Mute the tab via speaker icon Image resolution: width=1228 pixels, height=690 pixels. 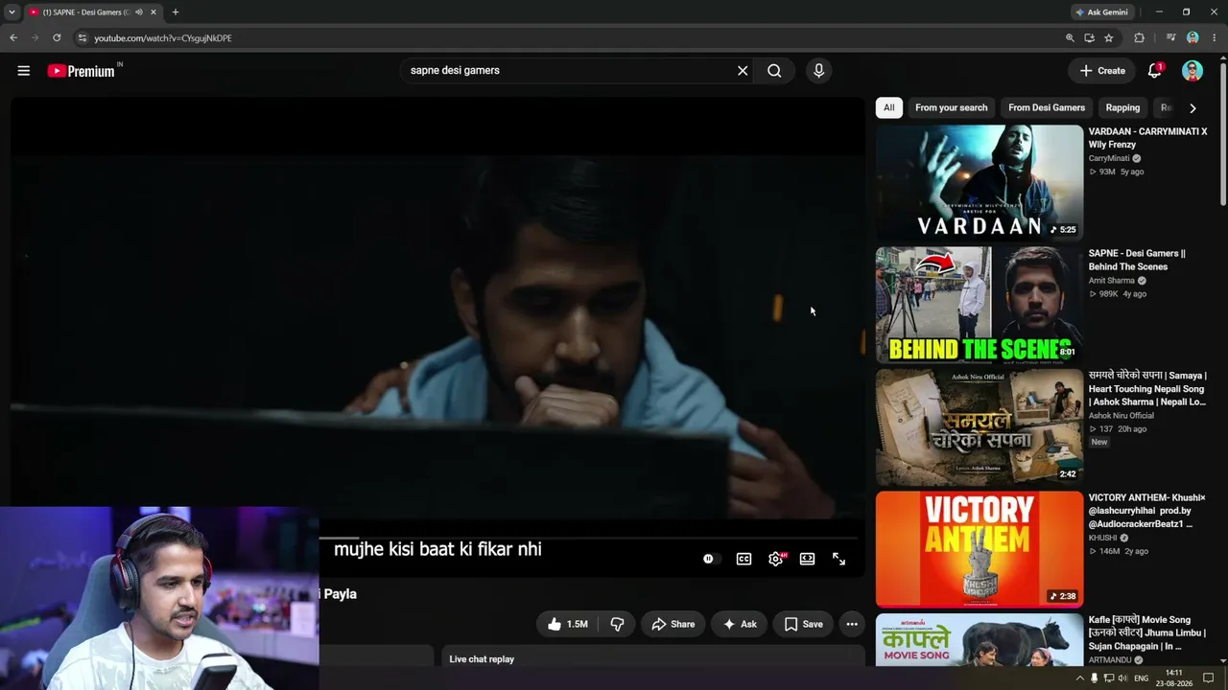point(139,12)
